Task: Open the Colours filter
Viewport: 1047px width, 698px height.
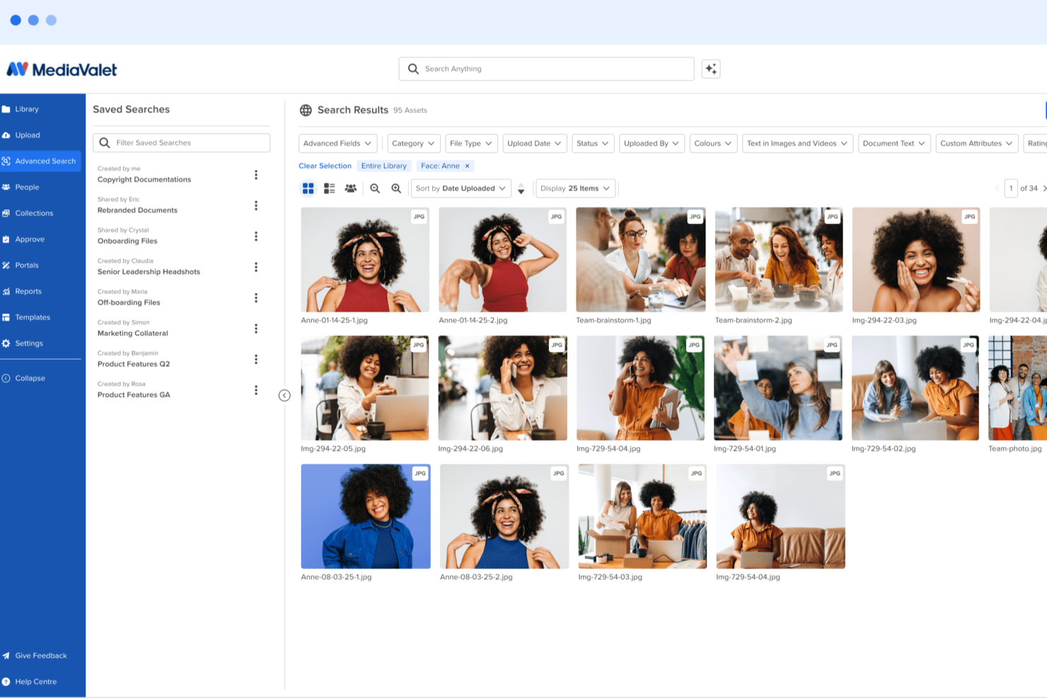Action: coord(712,143)
